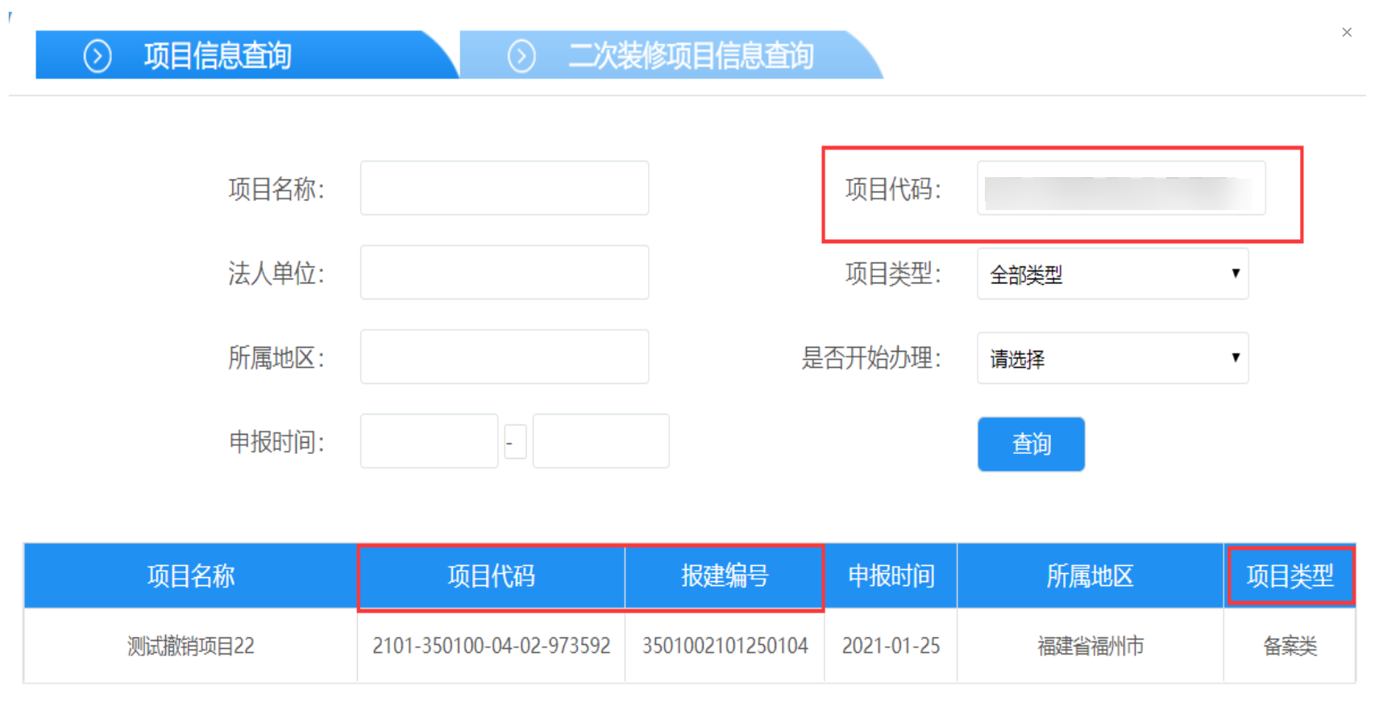This screenshot has height=718, width=1375.
Task: Expand the 是否开始办理 dropdown
Action: [1113, 357]
